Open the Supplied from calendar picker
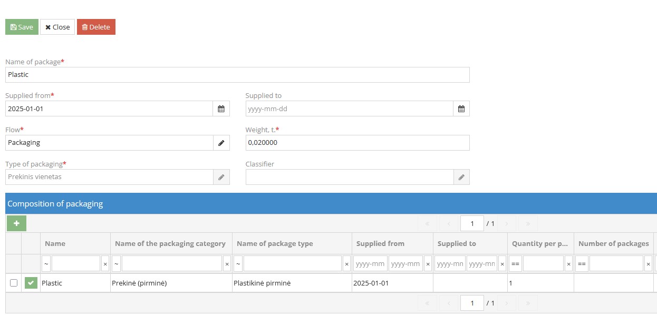Viewport: 657px width, 315px height. pos(221,109)
